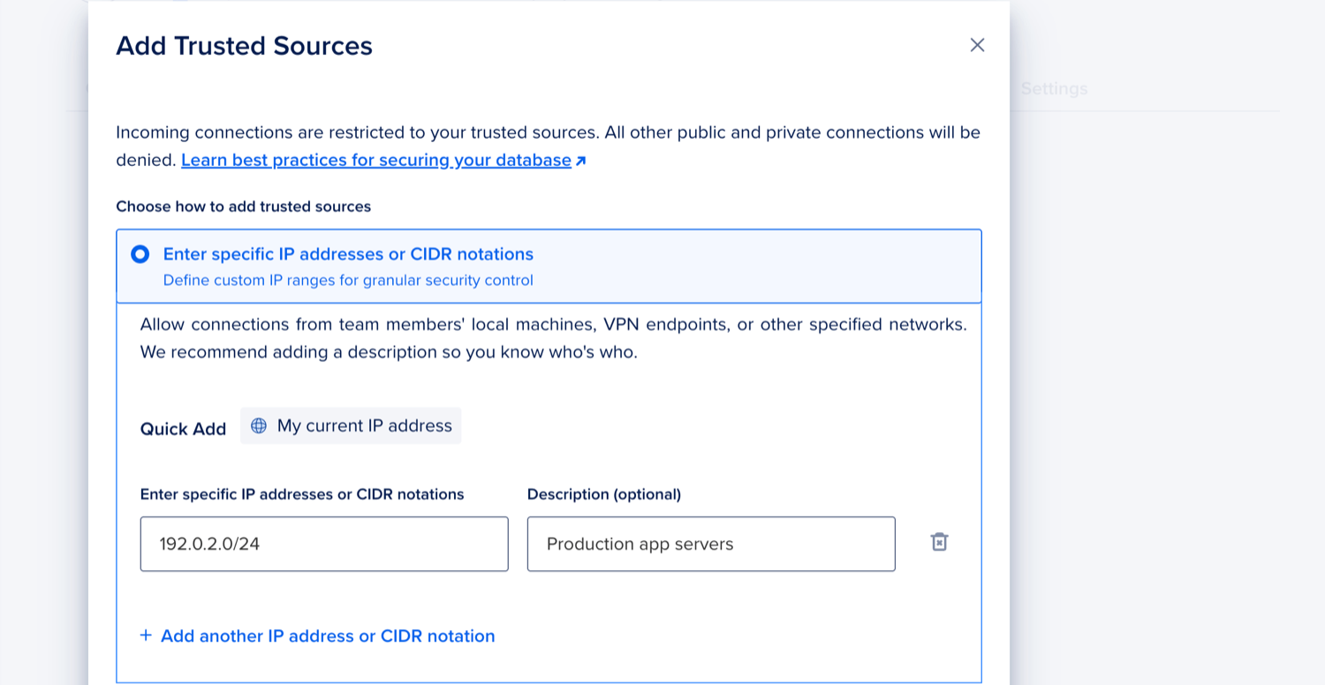Click the plus icon before Add another IP address
This screenshot has width=1325, height=685.
[145, 636]
